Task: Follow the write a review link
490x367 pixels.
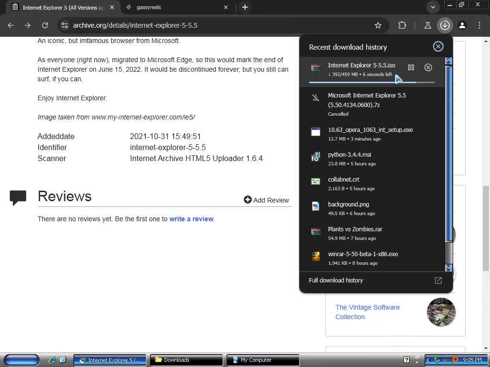Action: pyautogui.click(x=191, y=219)
